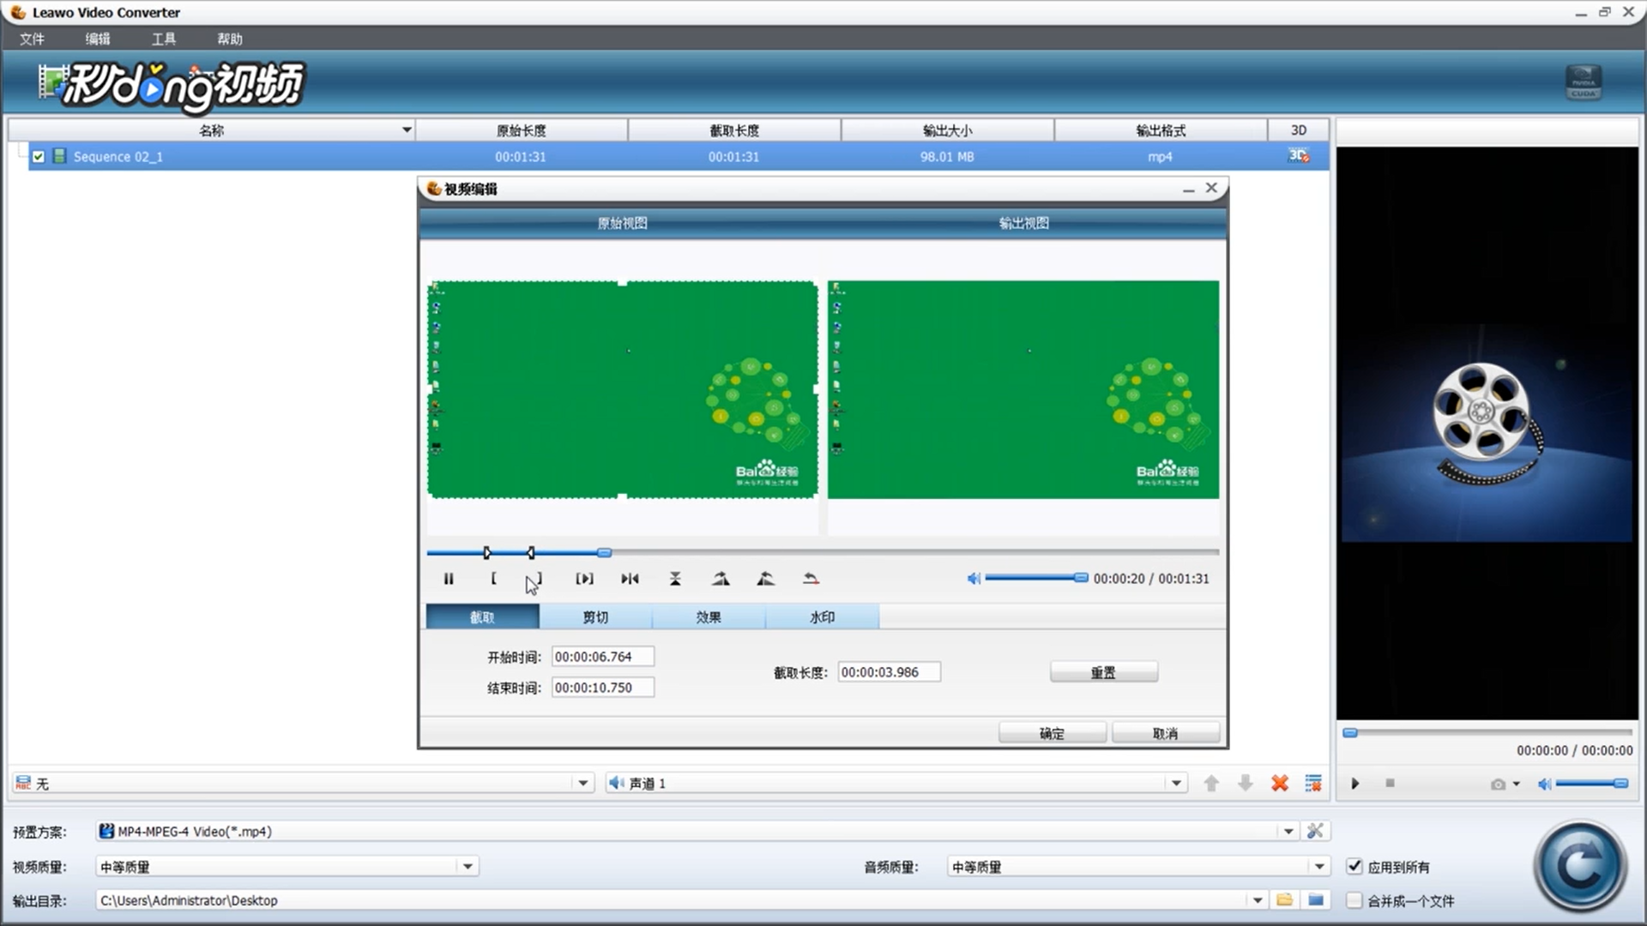Screen dimensions: 1647x926
Task: Open preset settings wrench icon
Action: click(x=1315, y=831)
